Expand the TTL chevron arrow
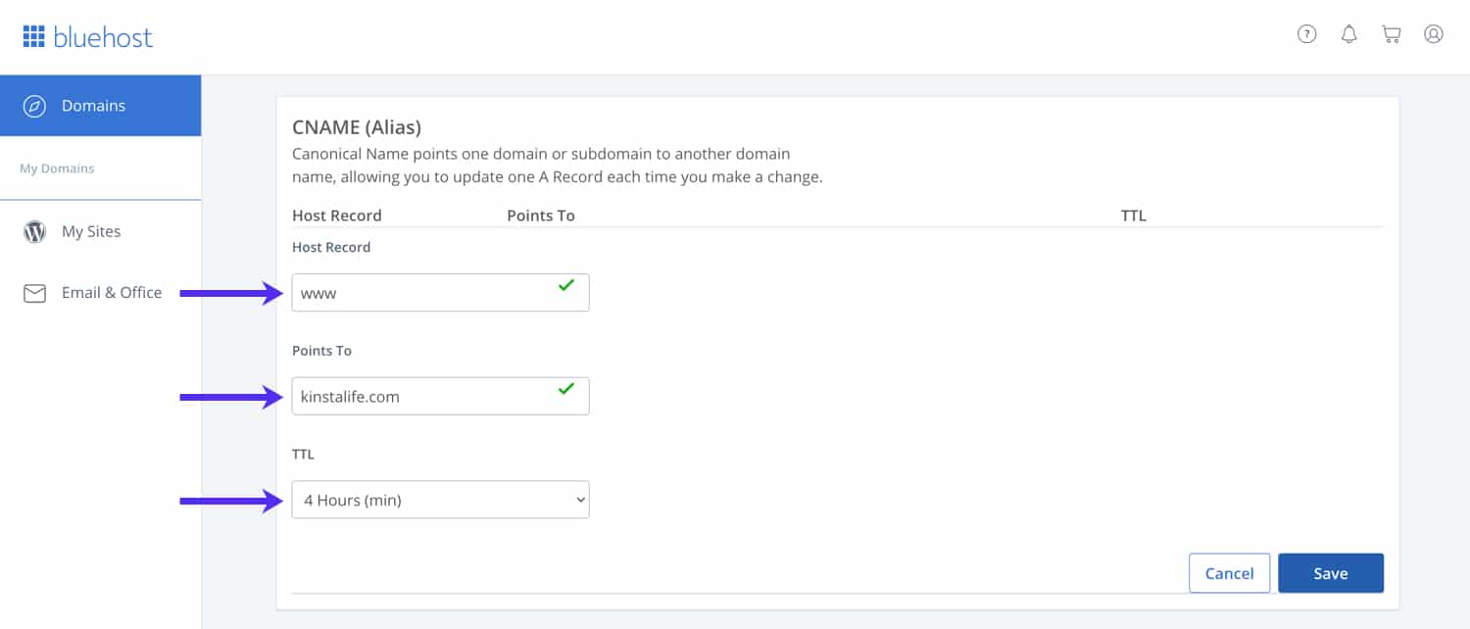Viewport: 1470px width, 629px height. [x=577, y=499]
